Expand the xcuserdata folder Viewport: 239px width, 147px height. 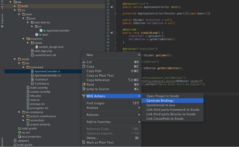(23, 120)
